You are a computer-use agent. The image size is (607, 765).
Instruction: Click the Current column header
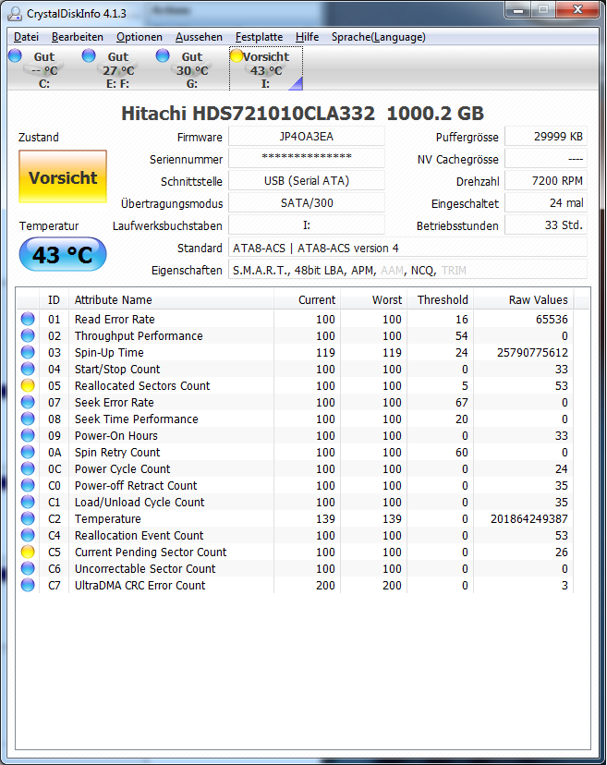tap(307, 299)
